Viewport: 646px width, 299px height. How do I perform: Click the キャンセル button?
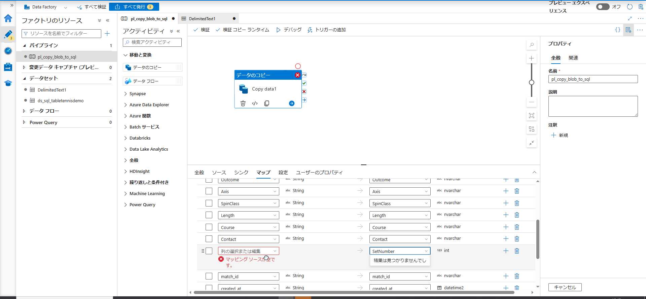[565, 287]
